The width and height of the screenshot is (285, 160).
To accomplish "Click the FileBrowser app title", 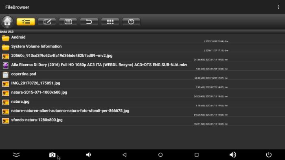I will coord(17,7).
